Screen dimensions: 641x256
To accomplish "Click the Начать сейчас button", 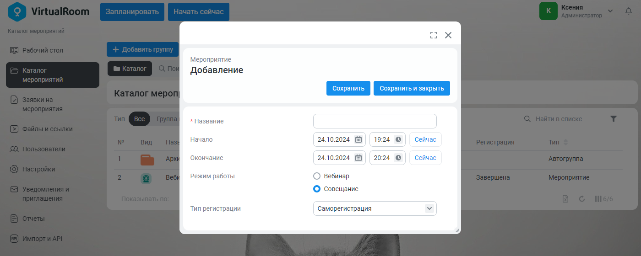I will [x=199, y=12].
